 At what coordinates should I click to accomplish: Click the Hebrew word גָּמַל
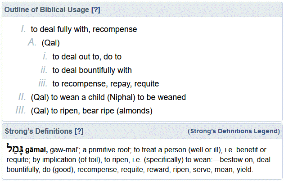click(15, 148)
